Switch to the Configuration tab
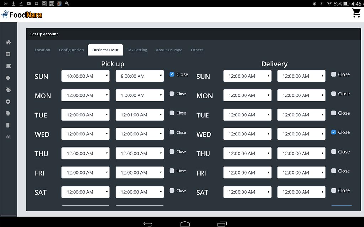364x227 pixels. click(71, 50)
